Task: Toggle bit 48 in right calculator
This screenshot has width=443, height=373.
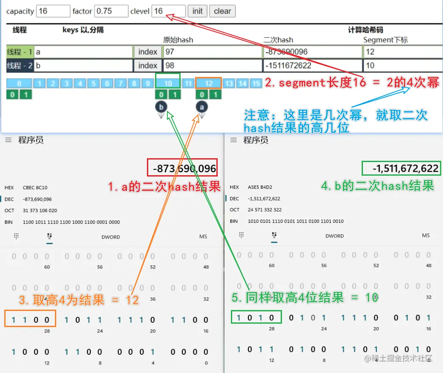Action: 429,255
